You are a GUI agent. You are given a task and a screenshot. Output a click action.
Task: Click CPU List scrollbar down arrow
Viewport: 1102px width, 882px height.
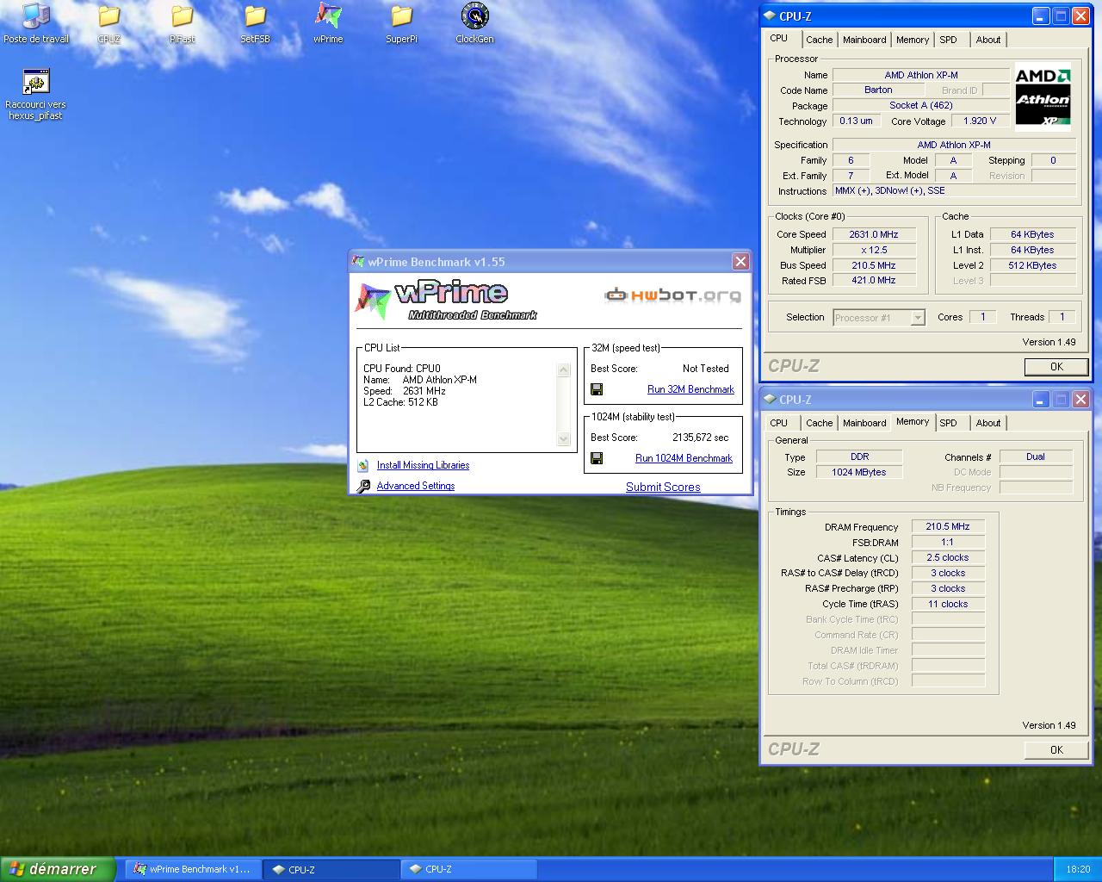[x=564, y=439]
